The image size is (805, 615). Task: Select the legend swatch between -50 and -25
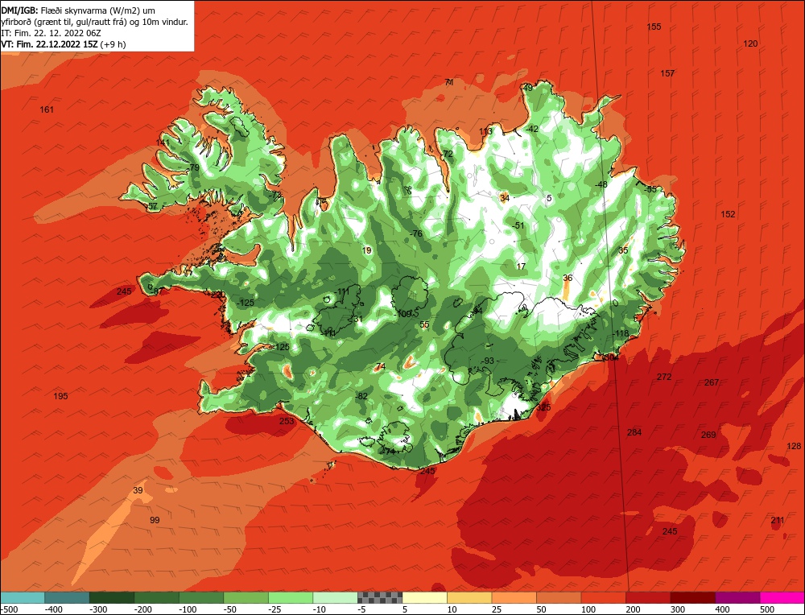pos(246,597)
